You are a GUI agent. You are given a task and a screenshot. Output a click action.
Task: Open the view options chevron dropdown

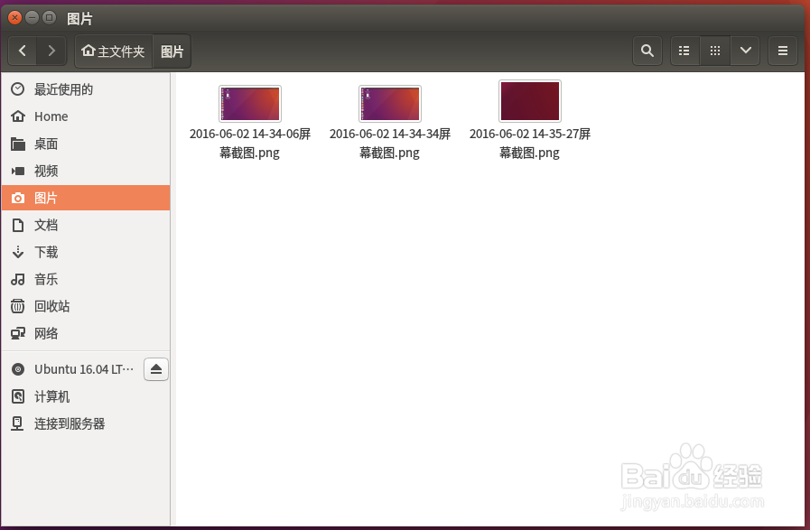[x=745, y=51]
